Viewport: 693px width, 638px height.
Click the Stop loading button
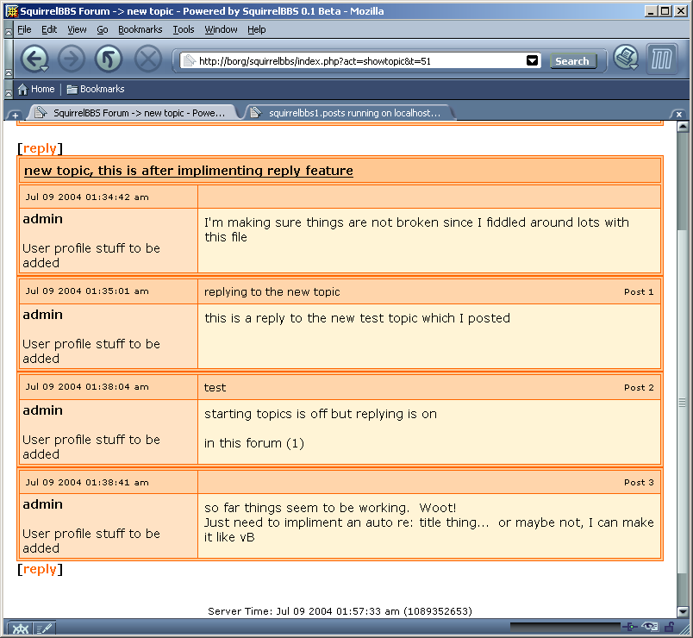click(148, 59)
